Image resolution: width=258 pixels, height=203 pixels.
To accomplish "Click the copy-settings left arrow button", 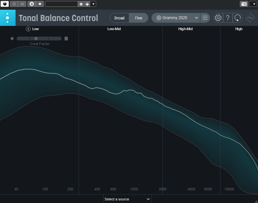I will pyautogui.click(x=39, y=4).
